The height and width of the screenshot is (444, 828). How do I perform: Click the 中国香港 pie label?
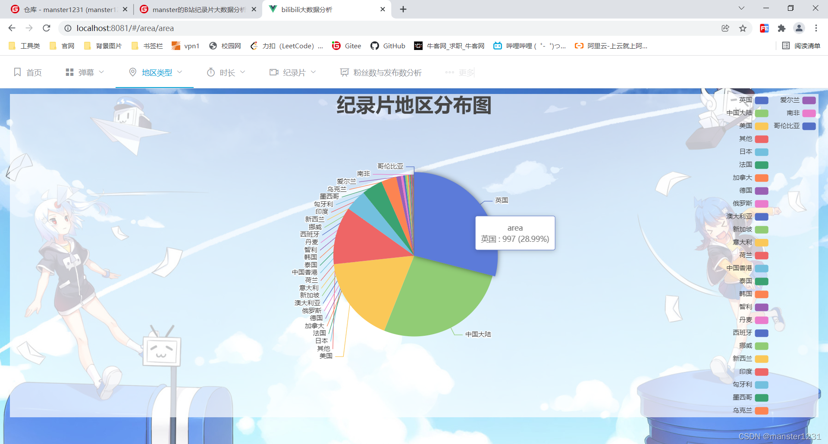coord(304,272)
